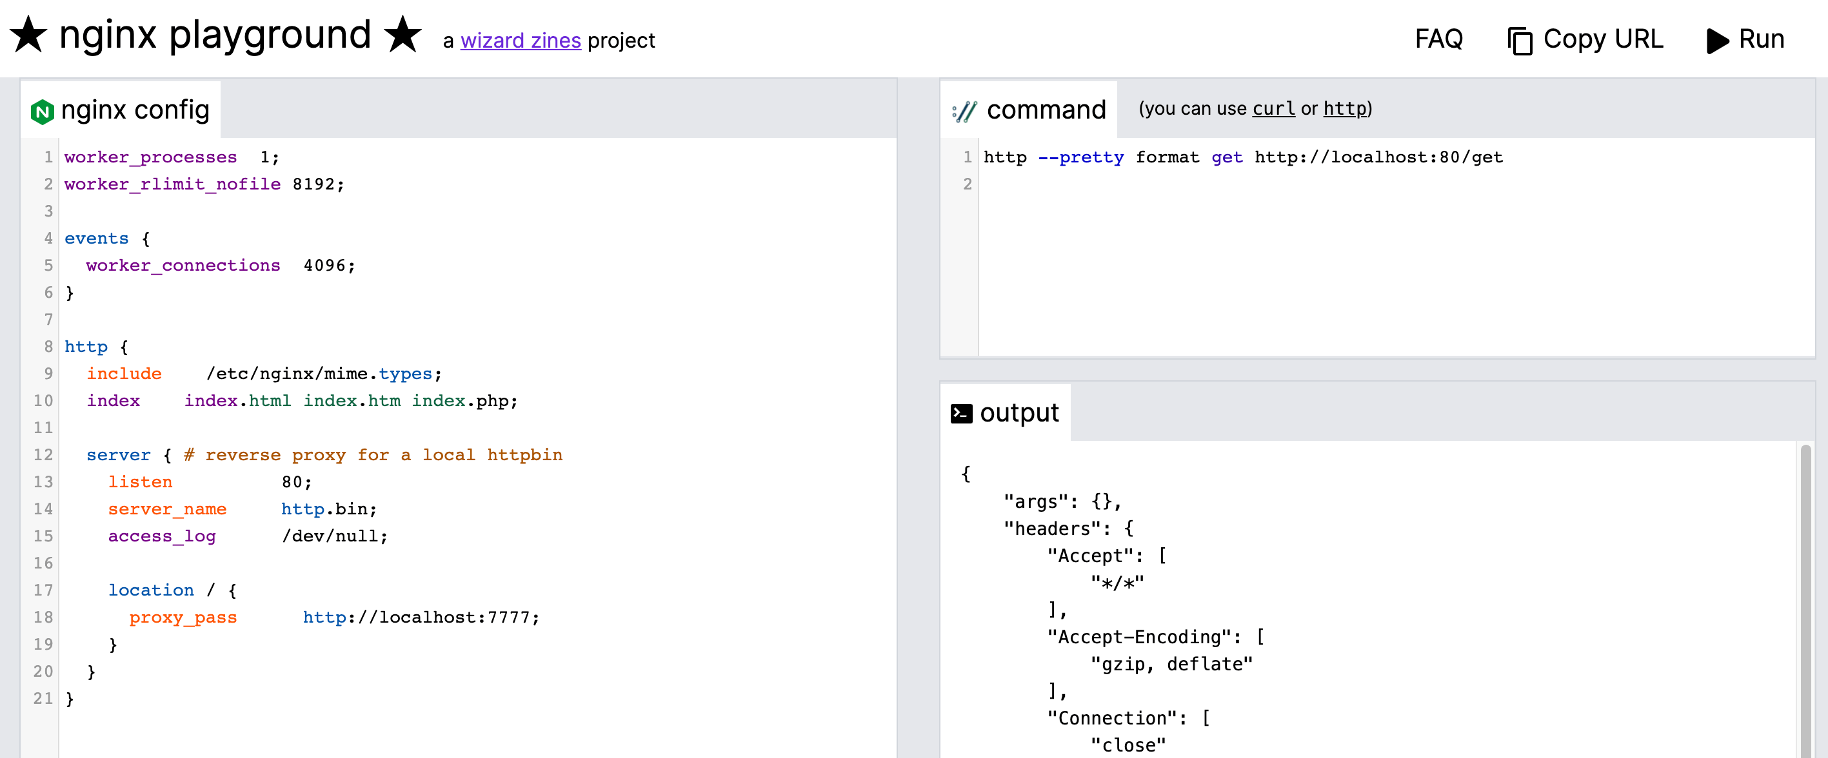Click the star left of title

[x=28, y=35]
